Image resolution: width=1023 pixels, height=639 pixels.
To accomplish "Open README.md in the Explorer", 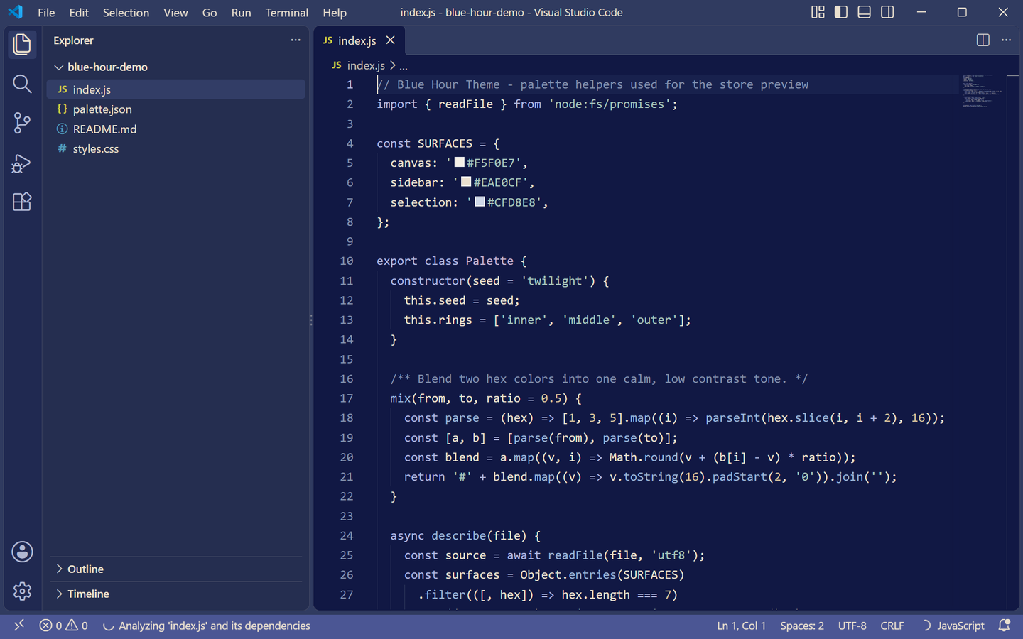I will [176, 129].
